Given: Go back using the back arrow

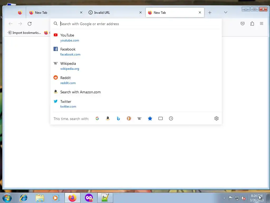Looking at the screenshot, I should (x=11, y=24).
